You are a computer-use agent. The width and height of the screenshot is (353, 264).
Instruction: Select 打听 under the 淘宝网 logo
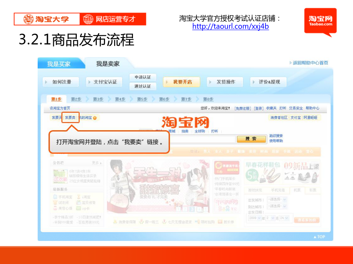click(x=215, y=131)
